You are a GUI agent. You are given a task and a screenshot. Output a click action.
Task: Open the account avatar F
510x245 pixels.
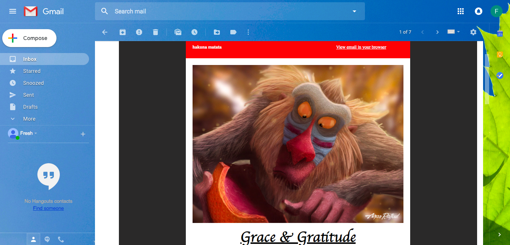pyautogui.click(x=496, y=11)
